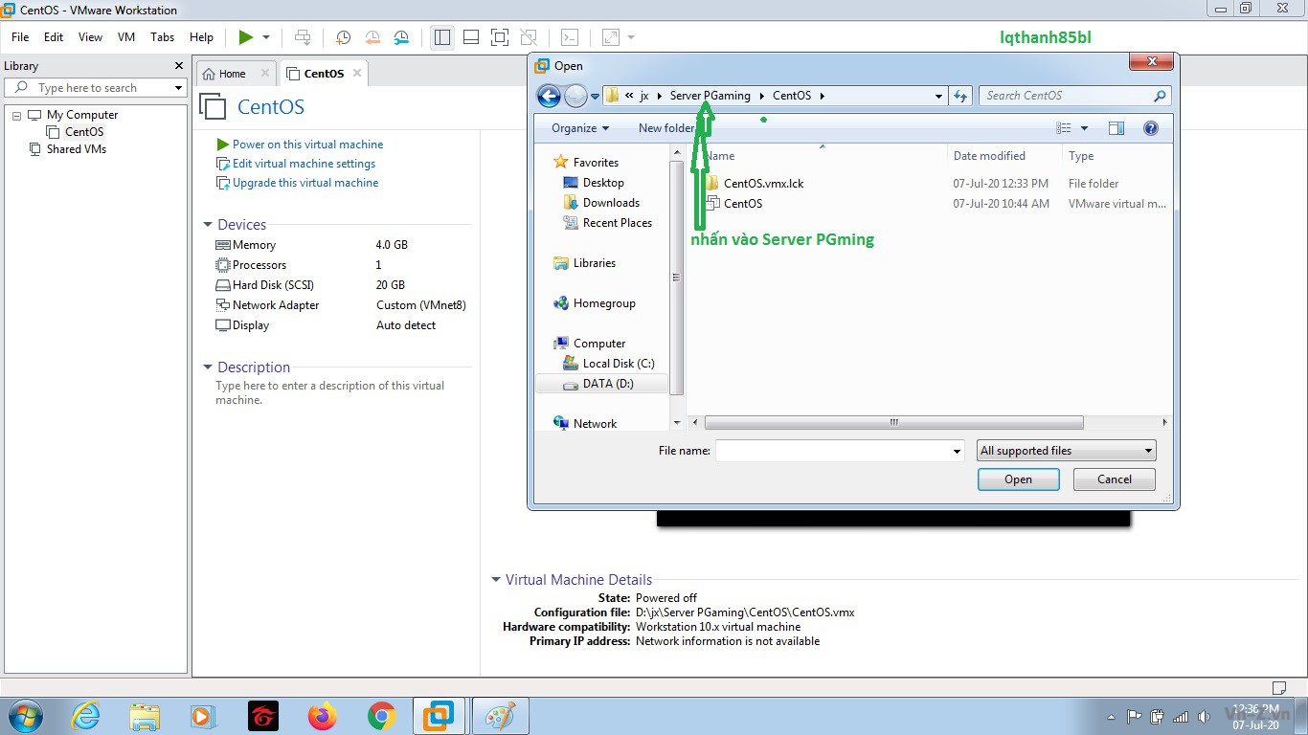1308x735 pixels.
Task: Click Upgrade this virtual machine link
Action: pos(305,183)
